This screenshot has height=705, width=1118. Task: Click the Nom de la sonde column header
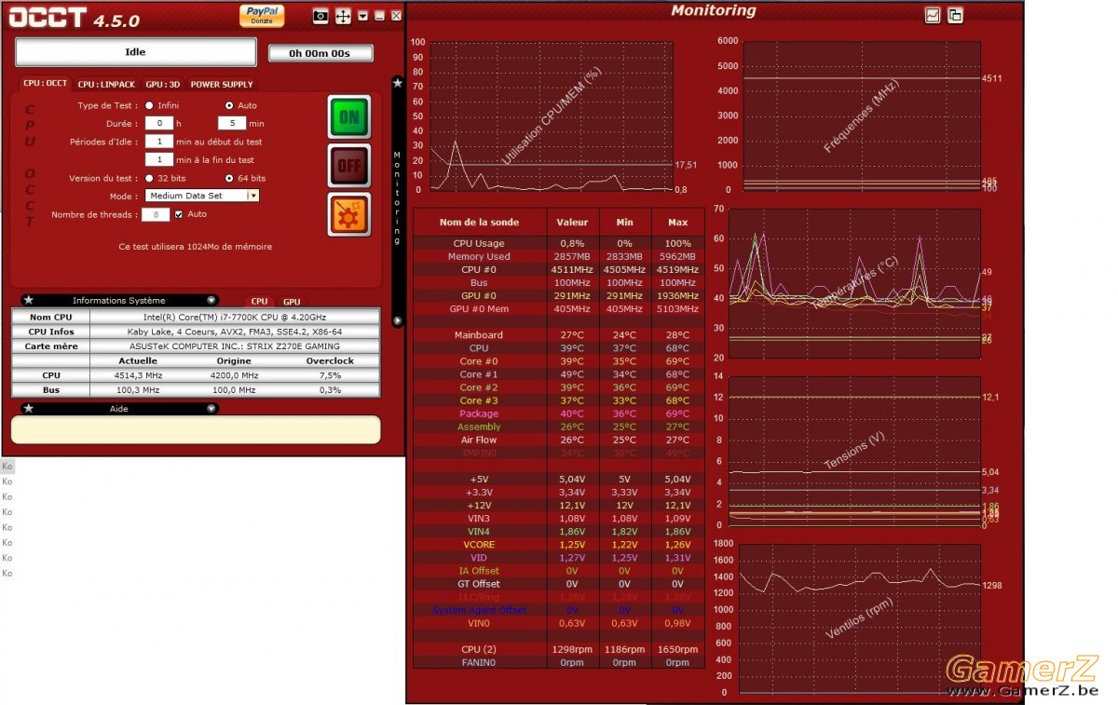(x=480, y=222)
